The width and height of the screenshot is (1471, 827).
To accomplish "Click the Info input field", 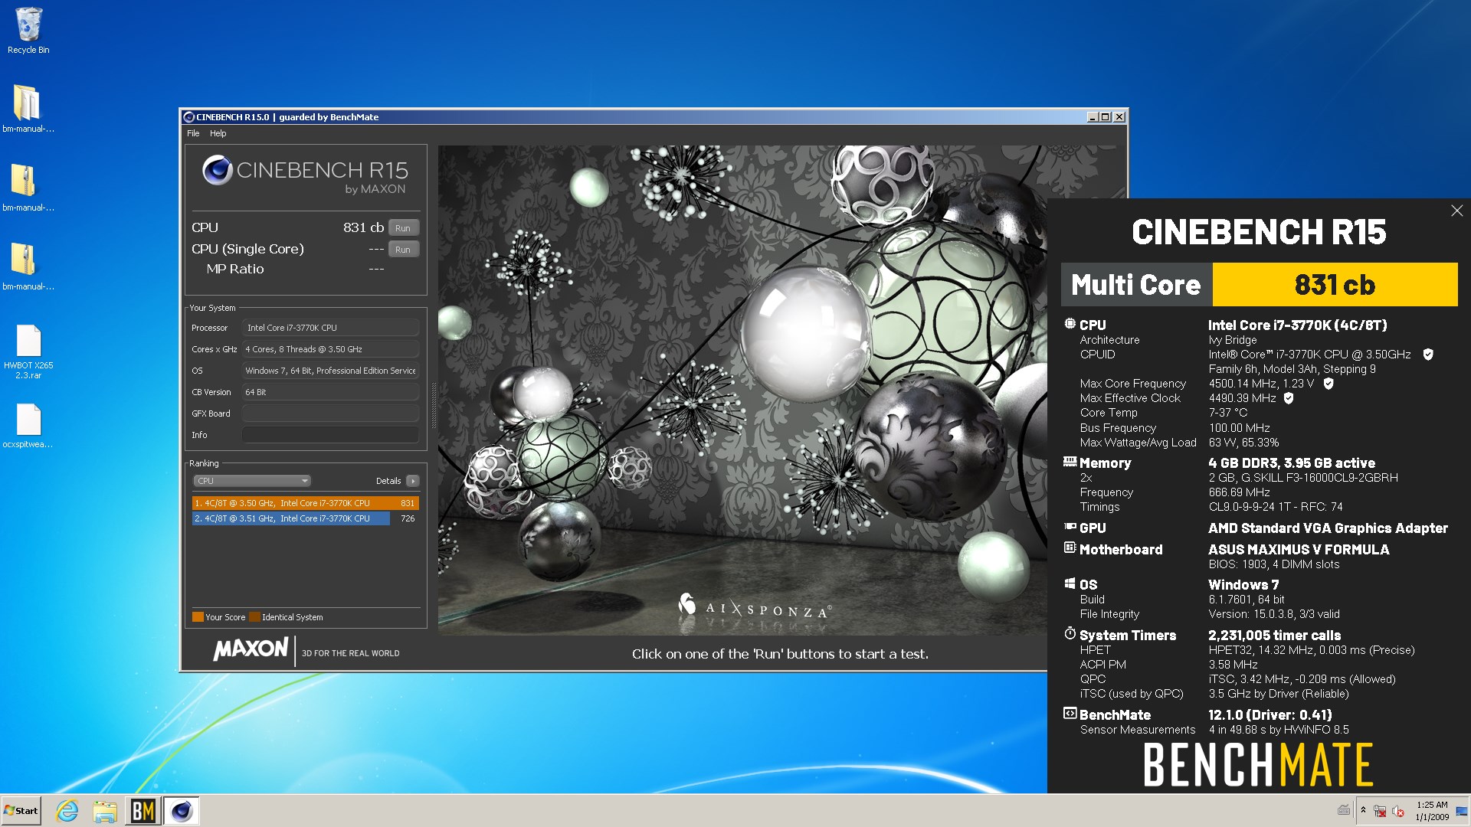I will (330, 435).
